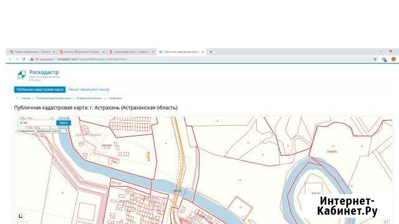Open the Публичная кадастровая карта tab button
Viewport: 399px width, 224px height.
point(40,90)
